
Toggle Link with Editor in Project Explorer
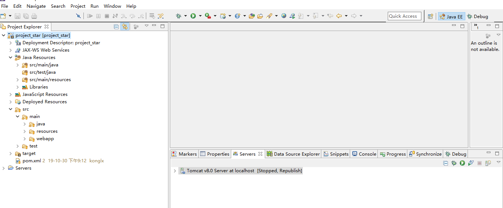[124, 27]
